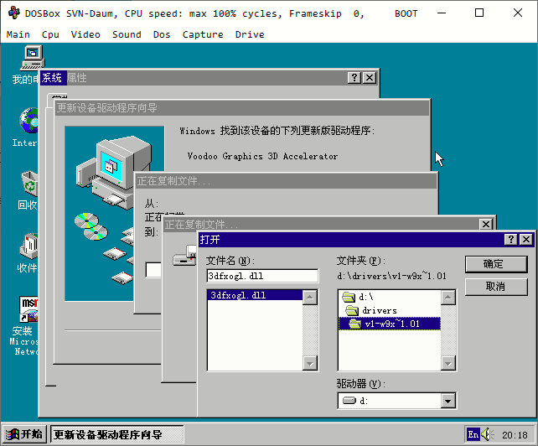Image resolution: width=538 pixels, height=446 pixels.
Task: Click the 确定 (OK) button
Action: (x=496, y=264)
